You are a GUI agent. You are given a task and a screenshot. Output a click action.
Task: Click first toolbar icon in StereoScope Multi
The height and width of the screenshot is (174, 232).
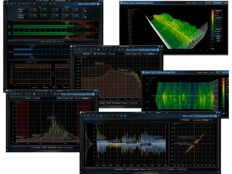click(x=11, y=94)
